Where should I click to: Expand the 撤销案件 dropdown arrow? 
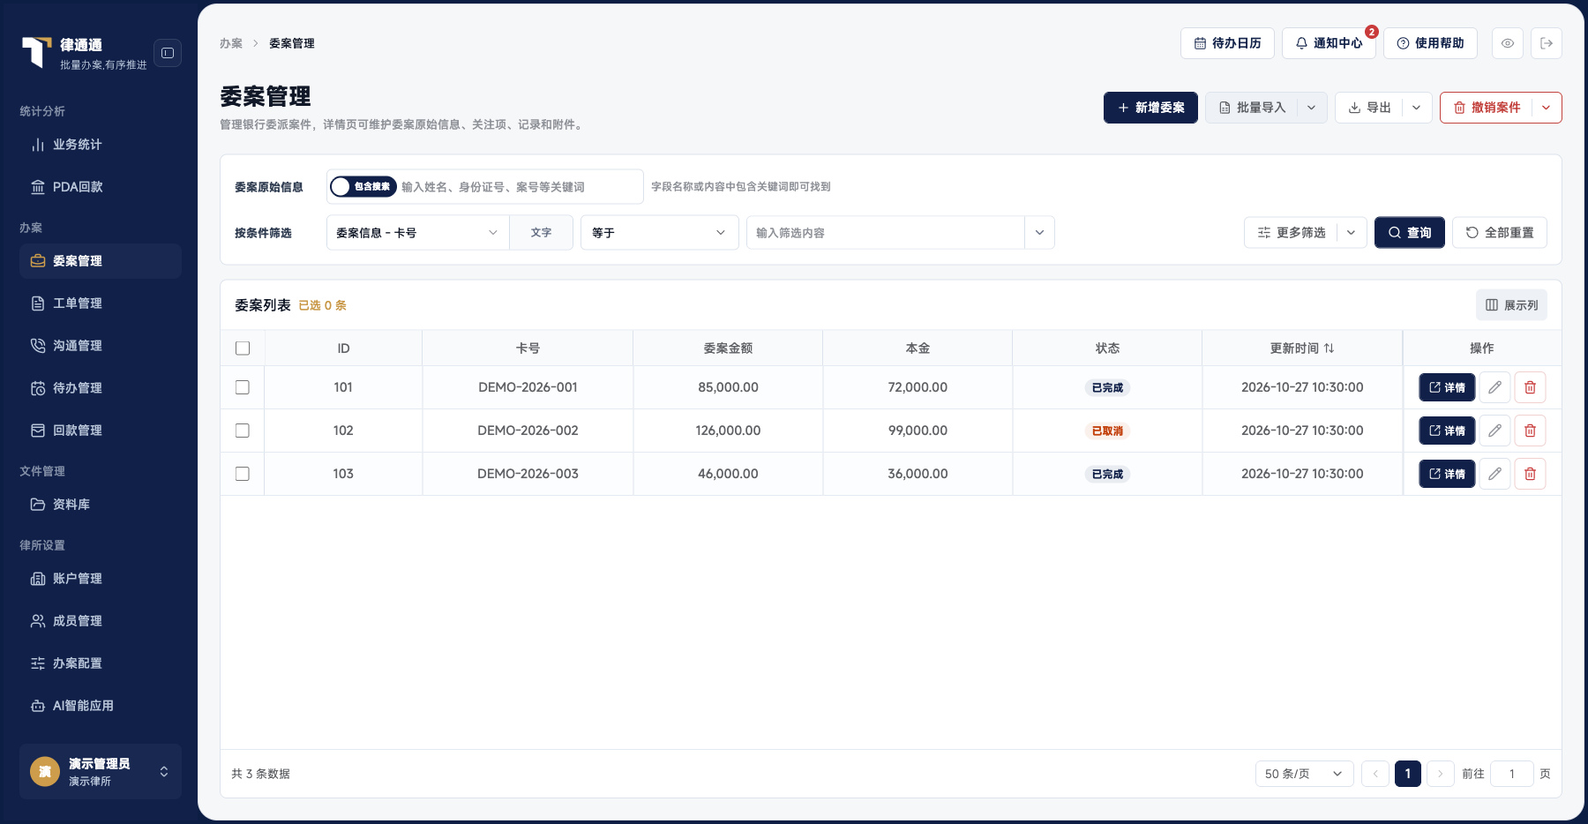pos(1547,108)
